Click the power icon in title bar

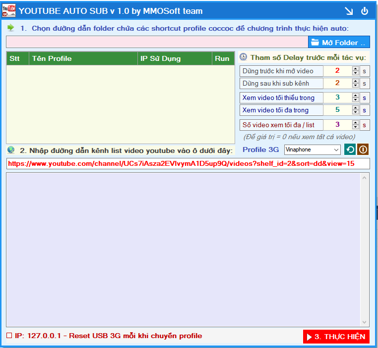coord(365,11)
